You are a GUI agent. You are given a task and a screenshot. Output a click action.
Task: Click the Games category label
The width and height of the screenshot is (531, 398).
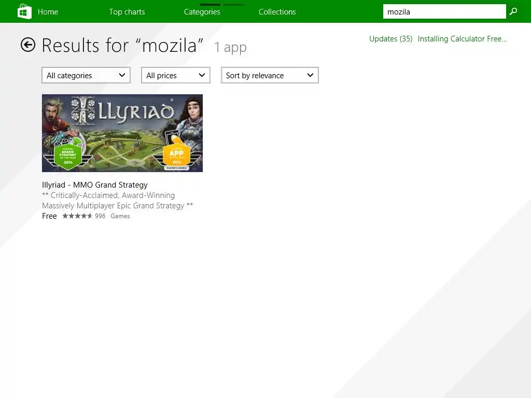tap(120, 216)
